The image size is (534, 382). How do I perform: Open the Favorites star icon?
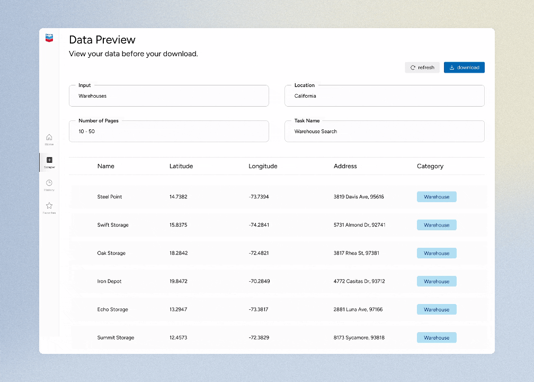coord(49,206)
